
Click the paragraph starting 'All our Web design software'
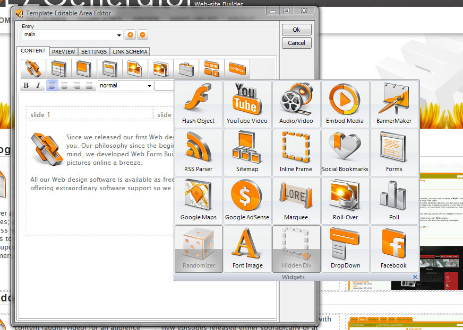click(x=102, y=184)
